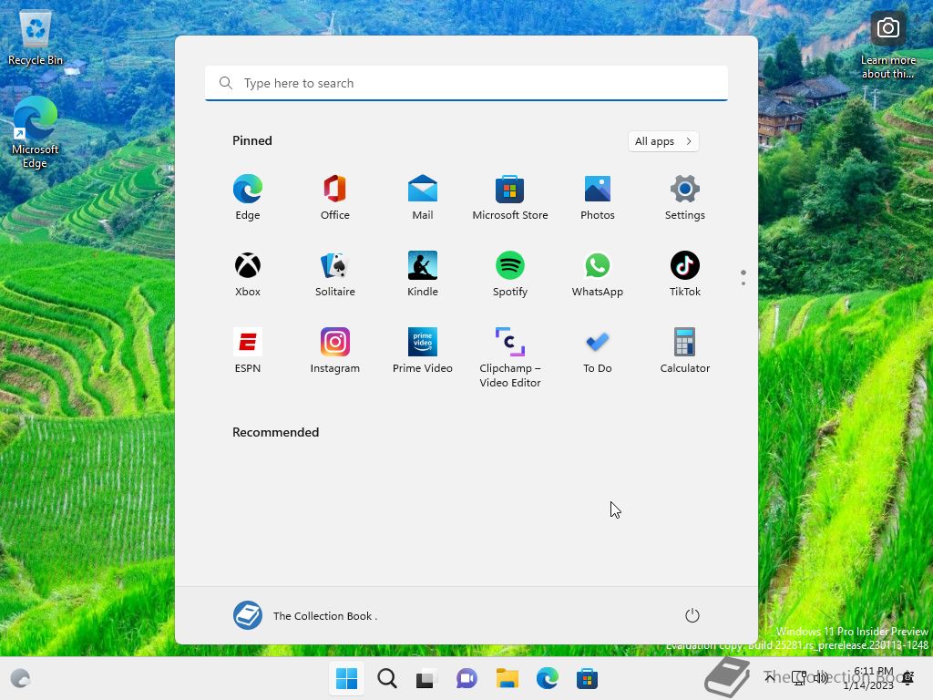The width and height of the screenshot is (933, 700).
Task: Open the Calculator app
Action: pos(685,351)
